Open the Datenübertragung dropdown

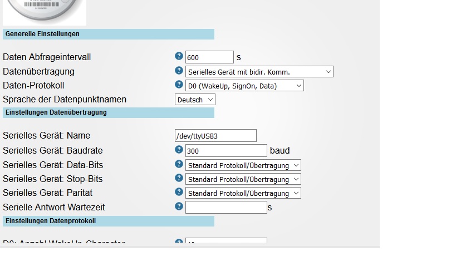(x=259, y=72)
